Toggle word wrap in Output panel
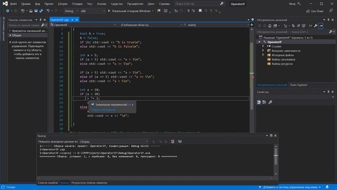 180,141
